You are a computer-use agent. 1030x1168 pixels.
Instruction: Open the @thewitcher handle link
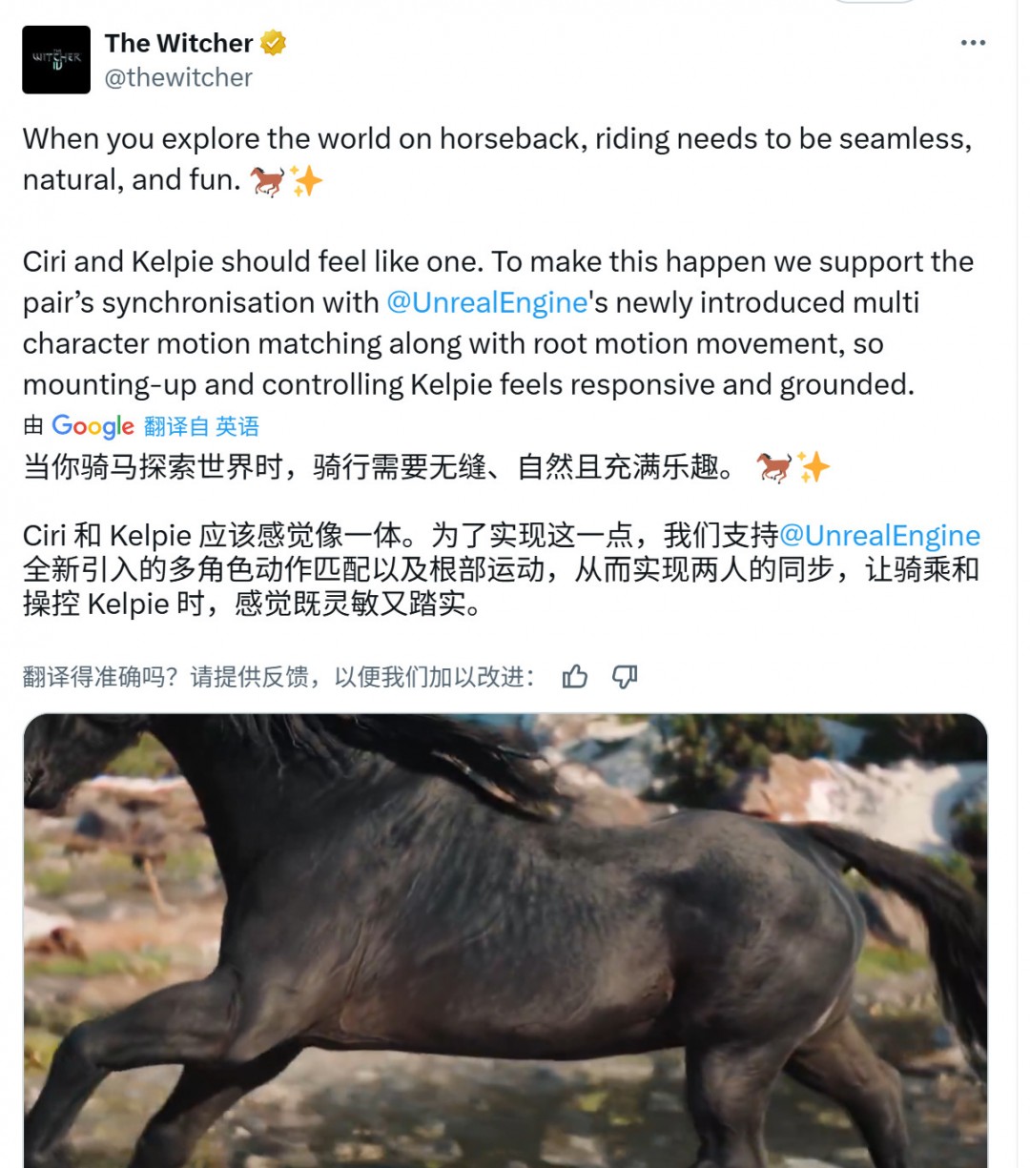(178, 77)
